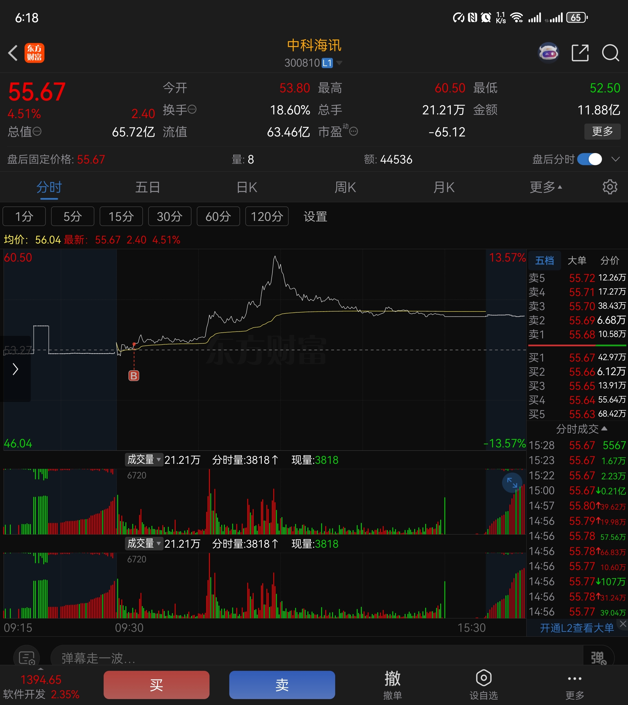Screen dimensions: 628x705
Task: Tap the 买4 55.64 order row
Action: (577, 400)
